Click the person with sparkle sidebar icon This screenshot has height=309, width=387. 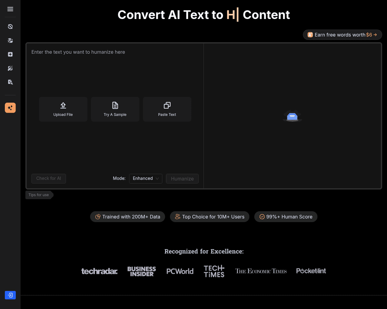tap(10, 41)
